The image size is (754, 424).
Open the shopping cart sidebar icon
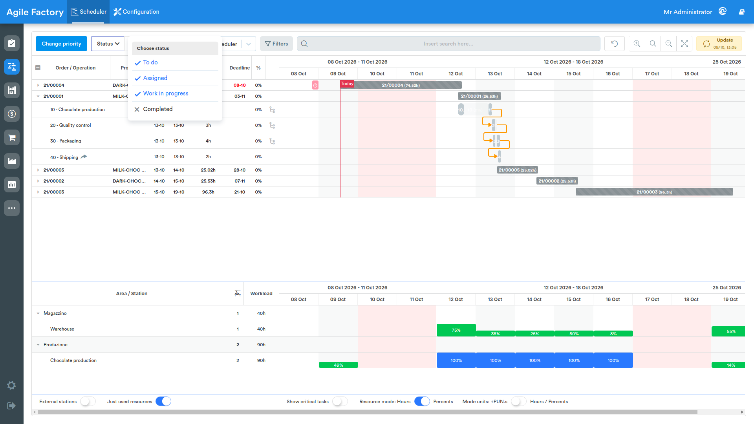pos(12,137)
